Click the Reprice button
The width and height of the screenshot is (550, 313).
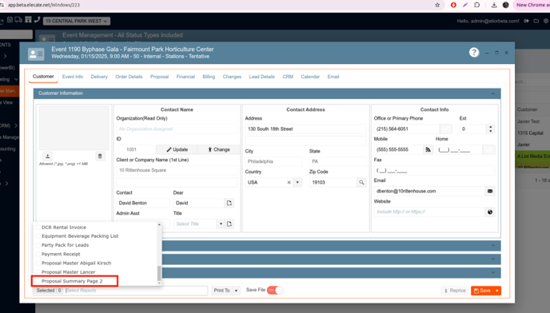point(455,291)
